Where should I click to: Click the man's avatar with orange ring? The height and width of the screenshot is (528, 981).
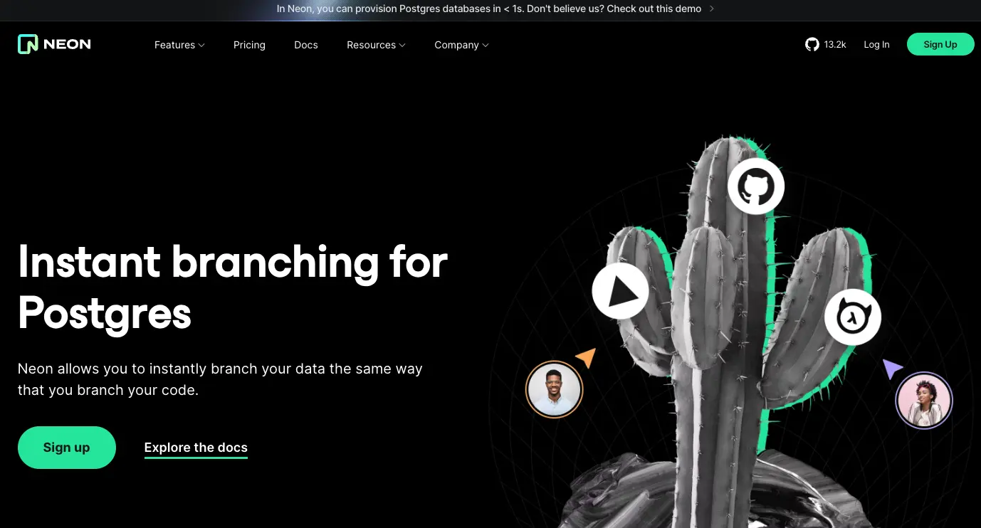(554, 389)
